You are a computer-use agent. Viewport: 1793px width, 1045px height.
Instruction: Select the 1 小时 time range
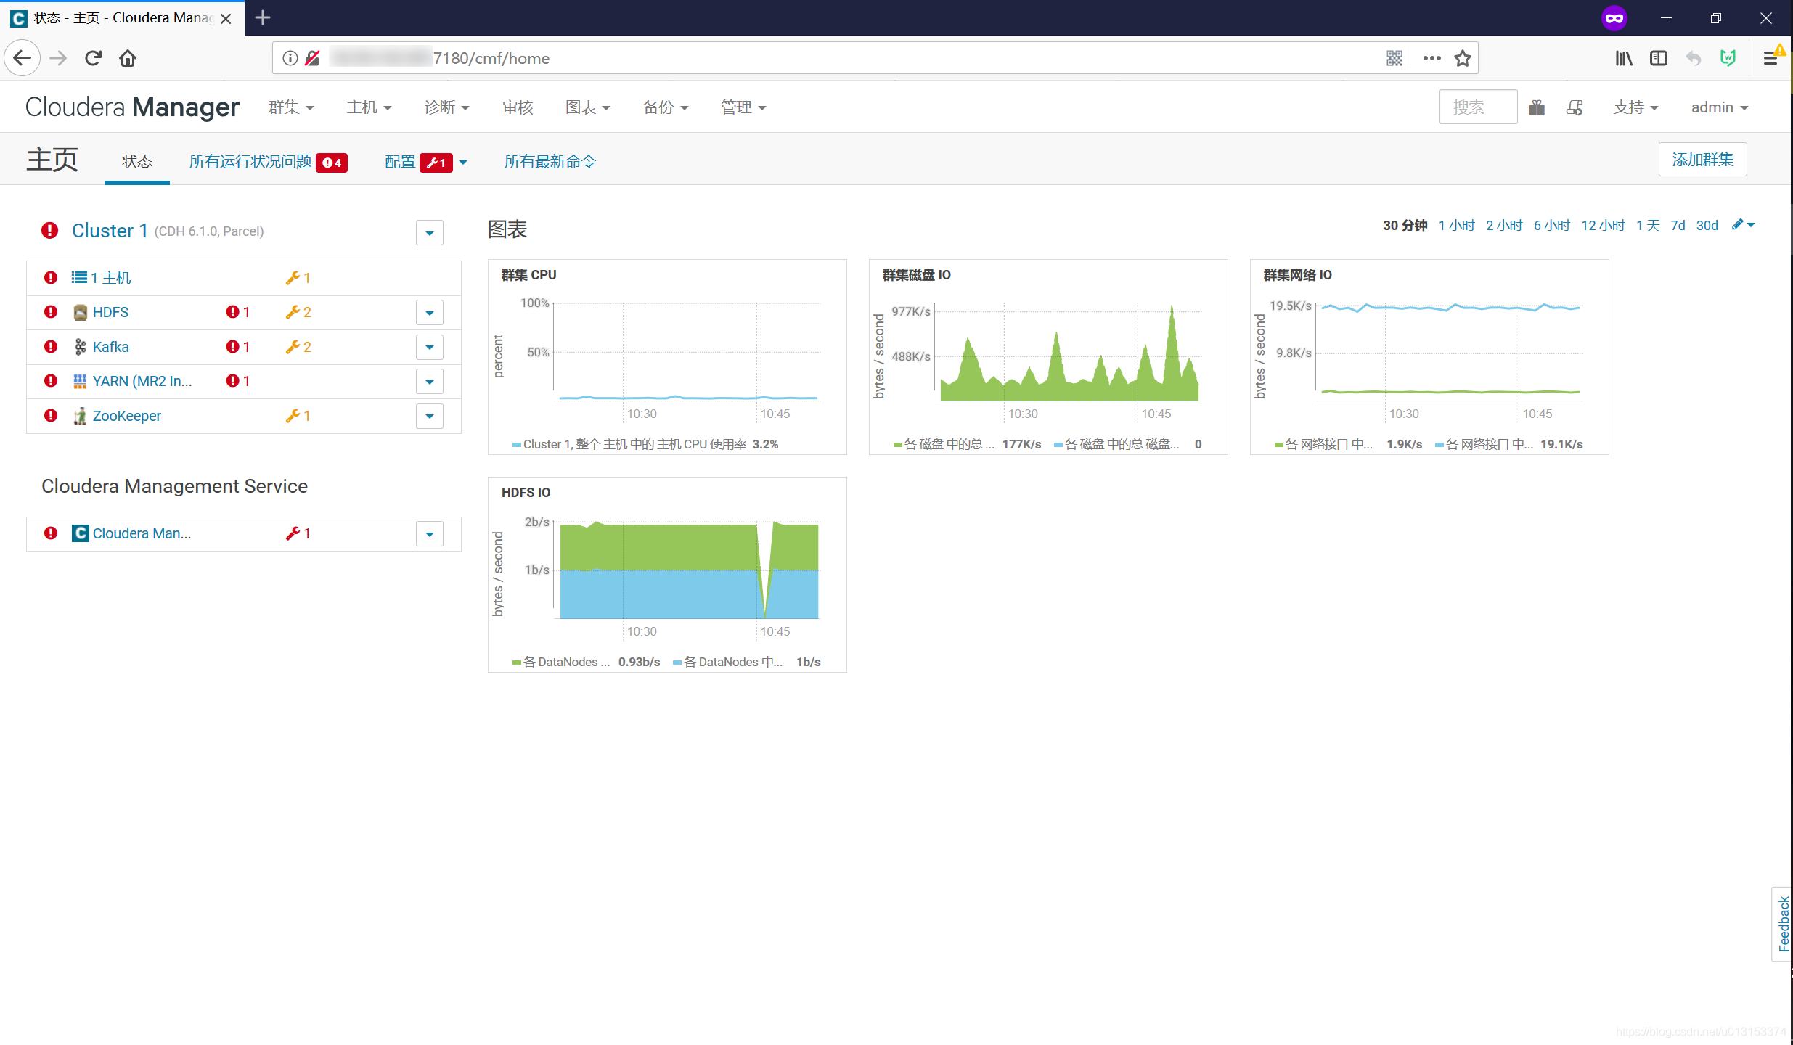pyautogui.click(x=1456, y=226)
